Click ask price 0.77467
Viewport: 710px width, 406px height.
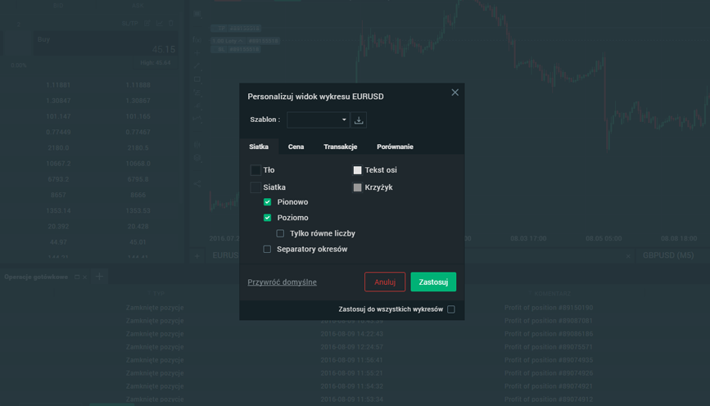pos(138,132)
